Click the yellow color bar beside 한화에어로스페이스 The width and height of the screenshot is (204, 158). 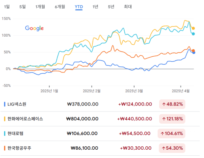[x=5, y=119]
